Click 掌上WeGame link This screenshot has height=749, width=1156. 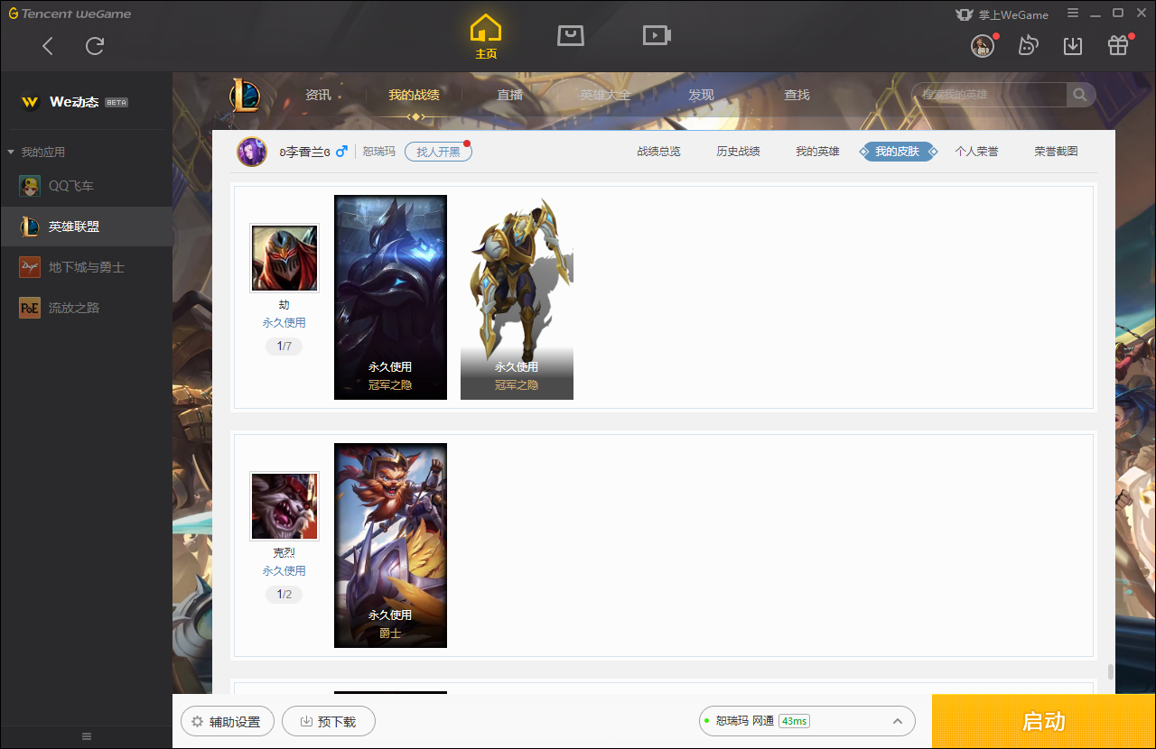click(x=1002, y=14)
